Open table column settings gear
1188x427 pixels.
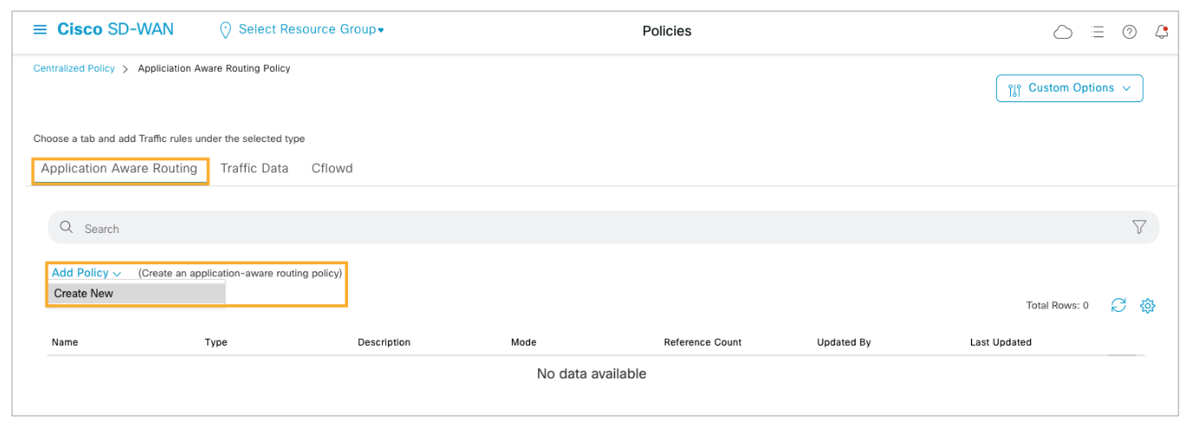[x=1147, y=306]
